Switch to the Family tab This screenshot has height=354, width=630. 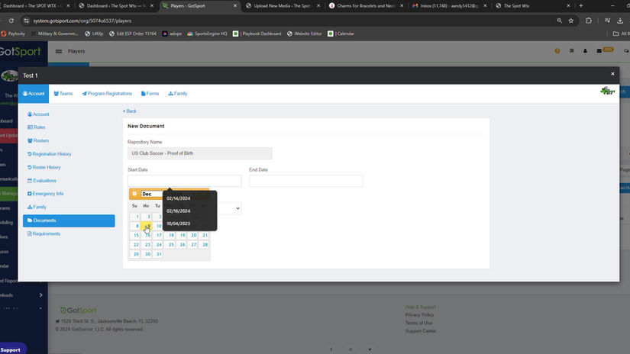click(178, 94)
